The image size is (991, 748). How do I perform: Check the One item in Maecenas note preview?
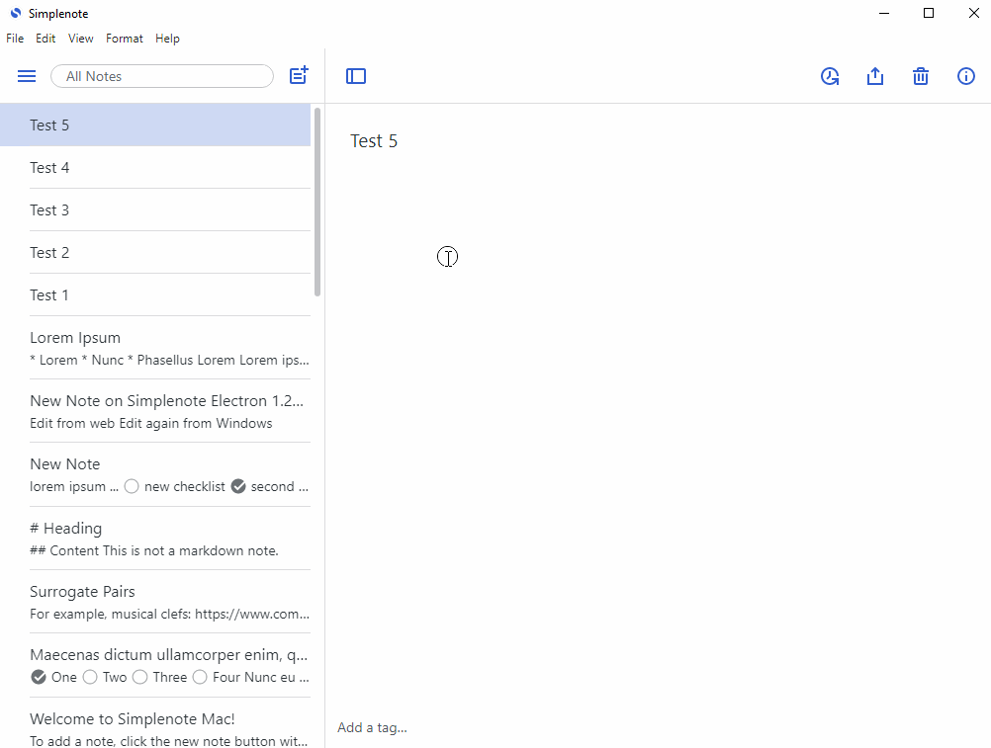click(x=39, y=677)
